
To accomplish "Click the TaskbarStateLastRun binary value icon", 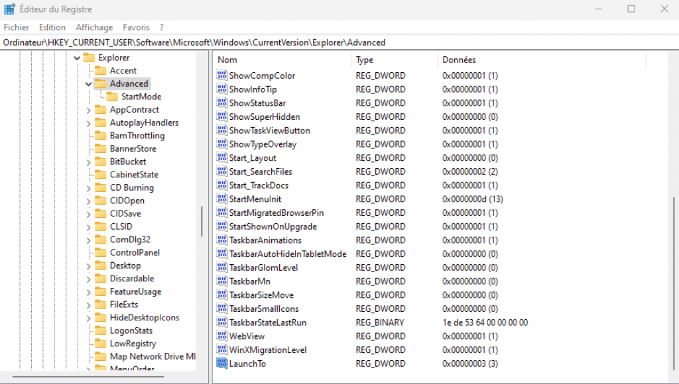I will (221, 322).
